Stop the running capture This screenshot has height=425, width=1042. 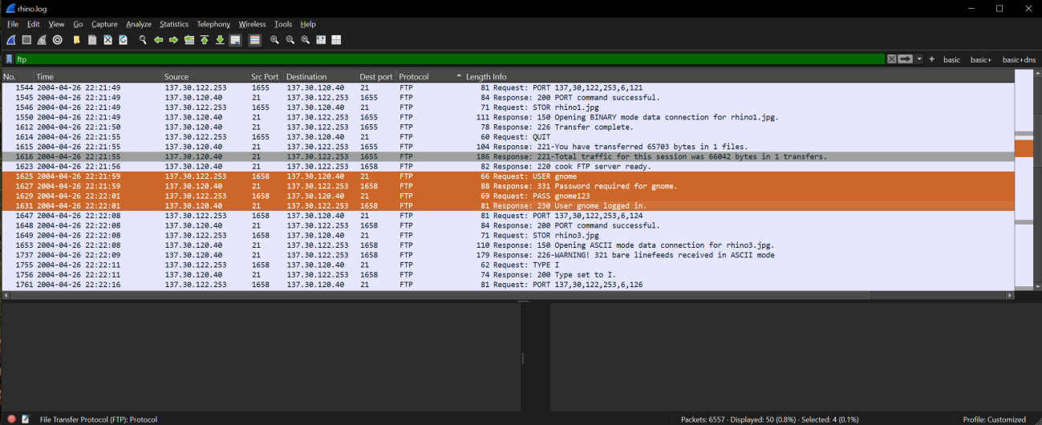point(26,39)
